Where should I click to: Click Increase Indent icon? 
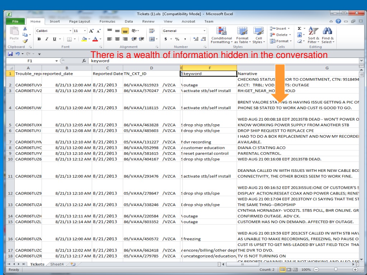141,39
